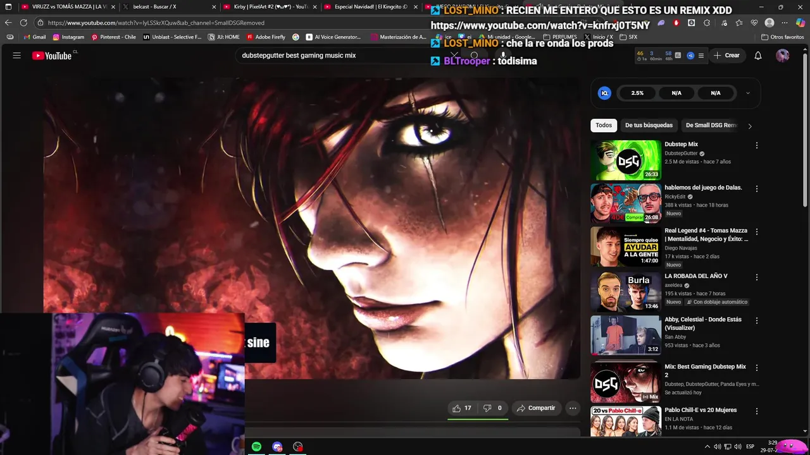Open the YouTube notifications bell

[758, 56]
